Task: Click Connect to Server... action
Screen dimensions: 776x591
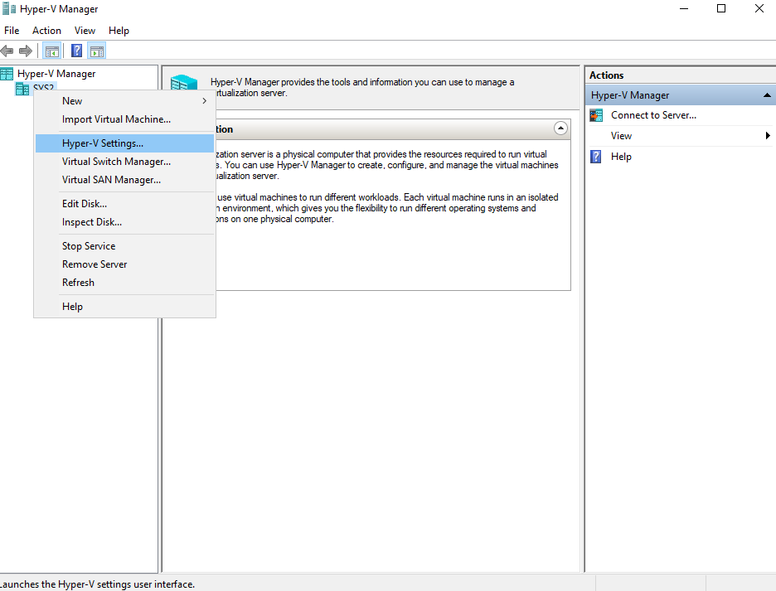Action: click(x=653, y=115)
